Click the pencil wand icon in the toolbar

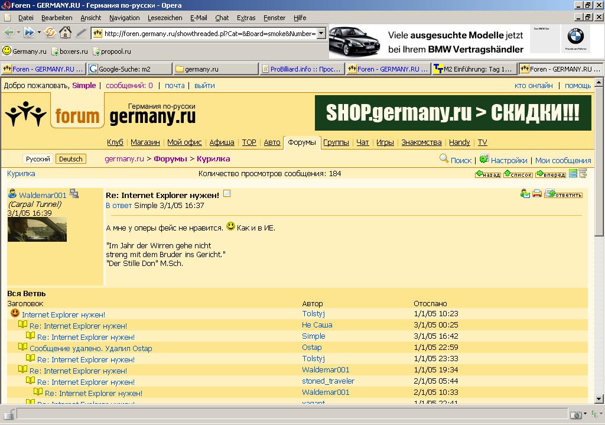pos(80,33)
